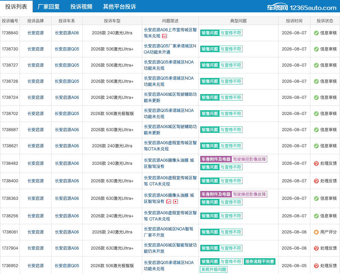
Task: Click 投诉时间 column header
Action: coord(294,21)
